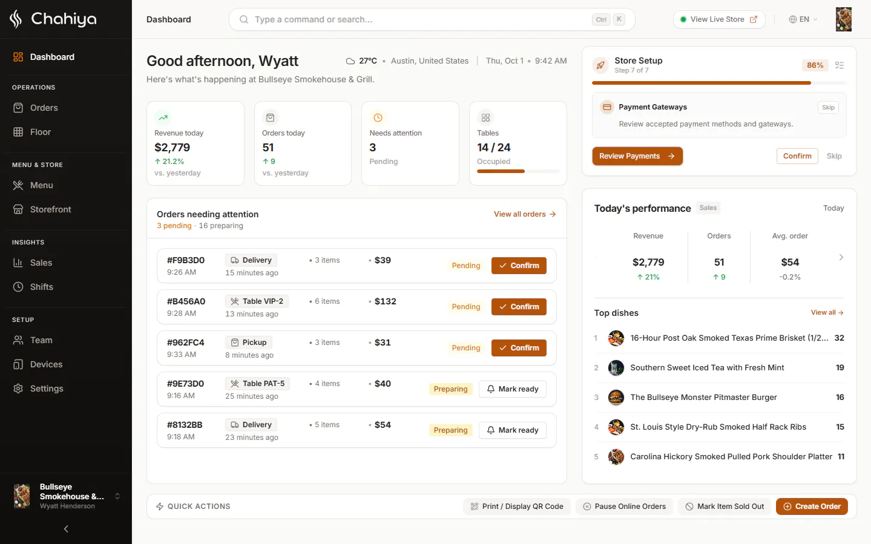
Task: Click the Devices icon under Setup
Action: (x=18, y=364)
